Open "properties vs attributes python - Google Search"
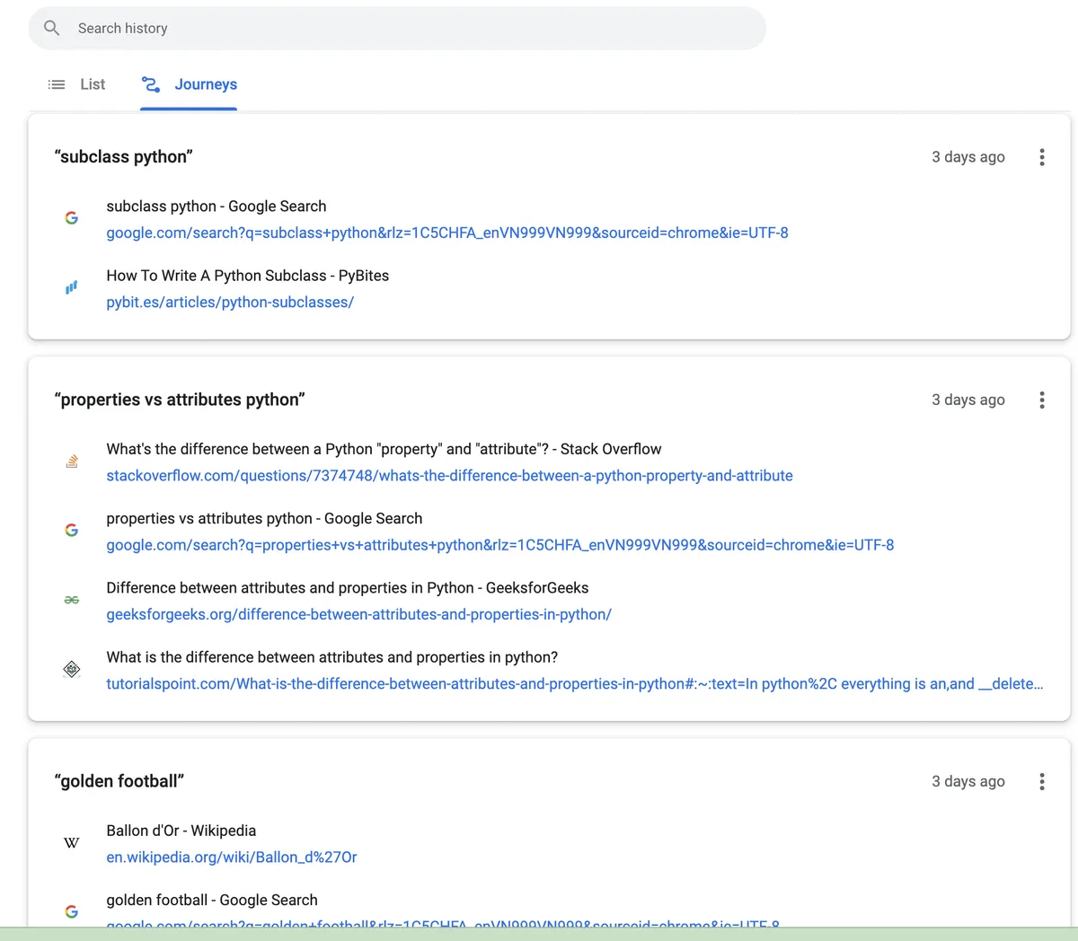This screenshot has height=941, width=1078. 264,518
